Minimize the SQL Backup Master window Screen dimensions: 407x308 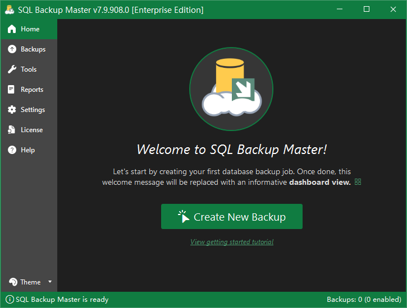tap(340, 10)
